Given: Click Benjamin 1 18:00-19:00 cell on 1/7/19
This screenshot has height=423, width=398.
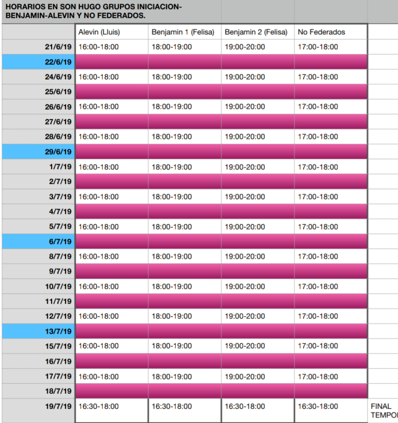Looking at the screenshot, I should (x=185, y=167).
